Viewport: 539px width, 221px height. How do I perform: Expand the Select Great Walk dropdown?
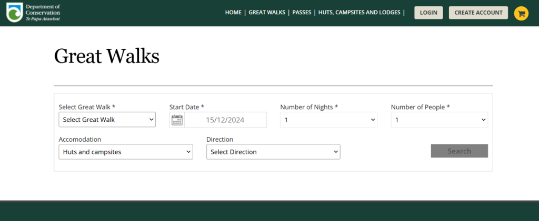[107, 120]
